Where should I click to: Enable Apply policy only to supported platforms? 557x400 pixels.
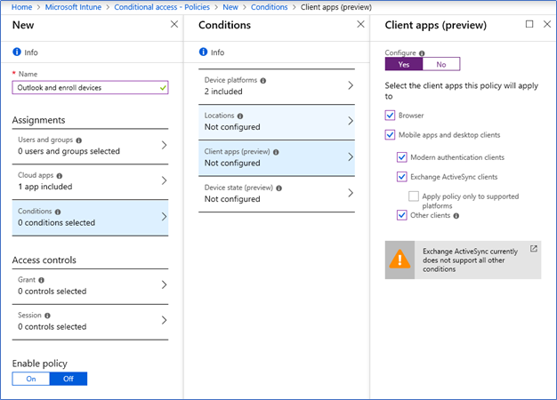414,196
